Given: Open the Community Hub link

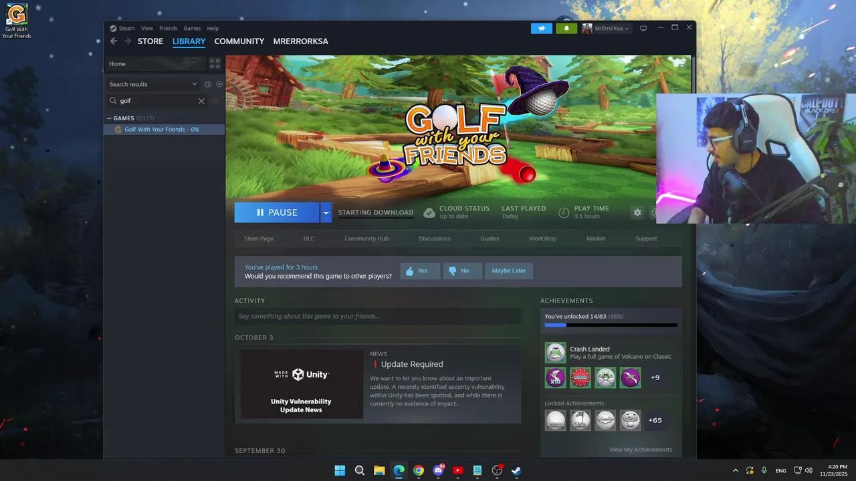Looking at the screenshot, I should point(366,238).
